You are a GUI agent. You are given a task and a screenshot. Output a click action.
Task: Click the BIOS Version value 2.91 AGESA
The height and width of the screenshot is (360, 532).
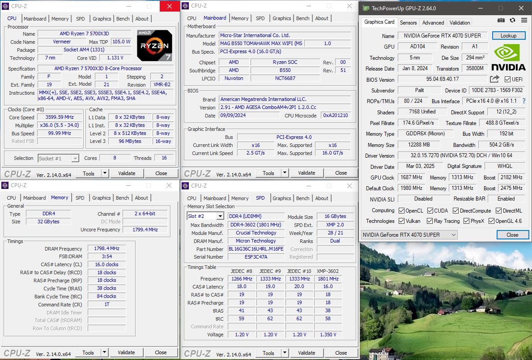click(285, 107)
